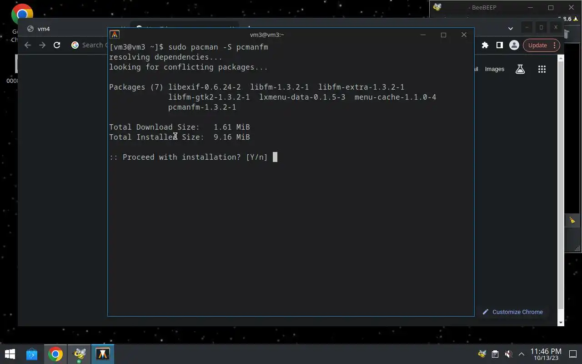Click the Alacritty logo in terminal title bar
This screenshot has height=364, width=582.
click(x=115, y=35)
